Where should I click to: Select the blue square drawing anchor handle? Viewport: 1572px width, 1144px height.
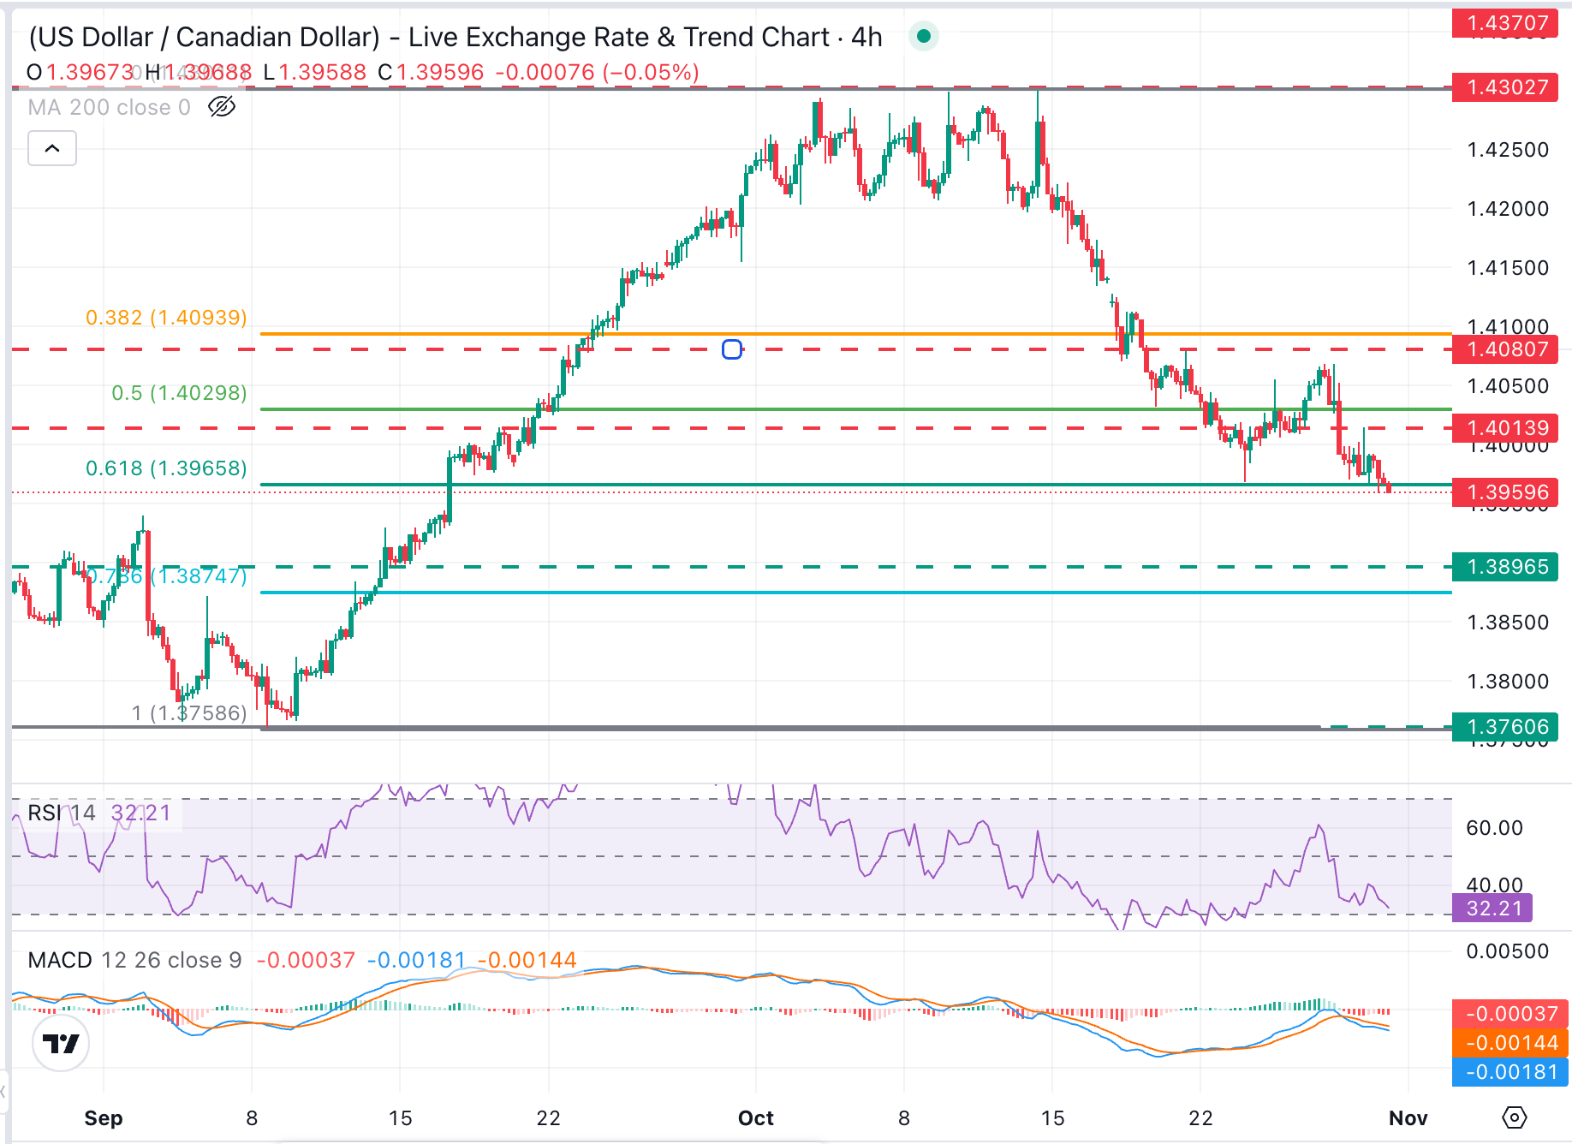tap(732, 349)
